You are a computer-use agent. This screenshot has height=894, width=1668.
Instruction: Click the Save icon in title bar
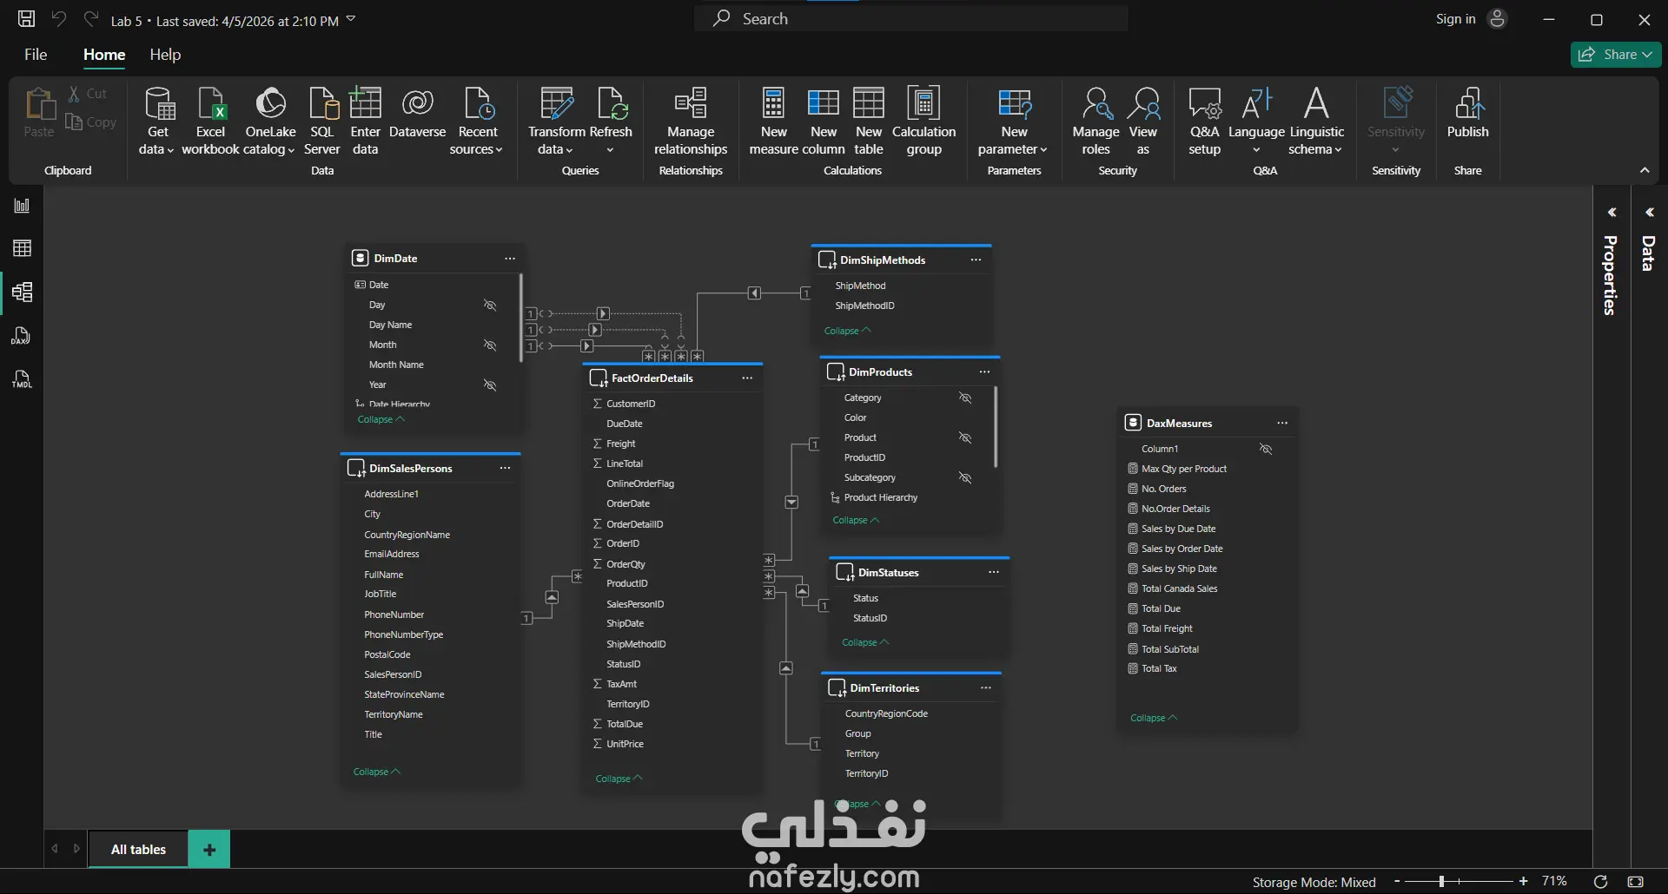coord(27,19)
